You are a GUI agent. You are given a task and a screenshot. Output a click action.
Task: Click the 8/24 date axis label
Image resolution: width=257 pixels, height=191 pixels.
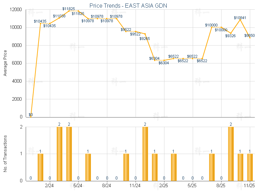tap(107, 186)
